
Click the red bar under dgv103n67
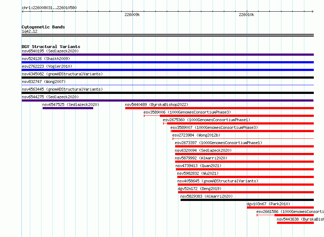point(280,208)
